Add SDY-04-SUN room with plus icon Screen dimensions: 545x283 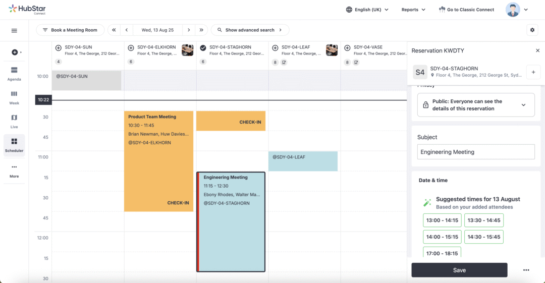[x=59, y=48]
